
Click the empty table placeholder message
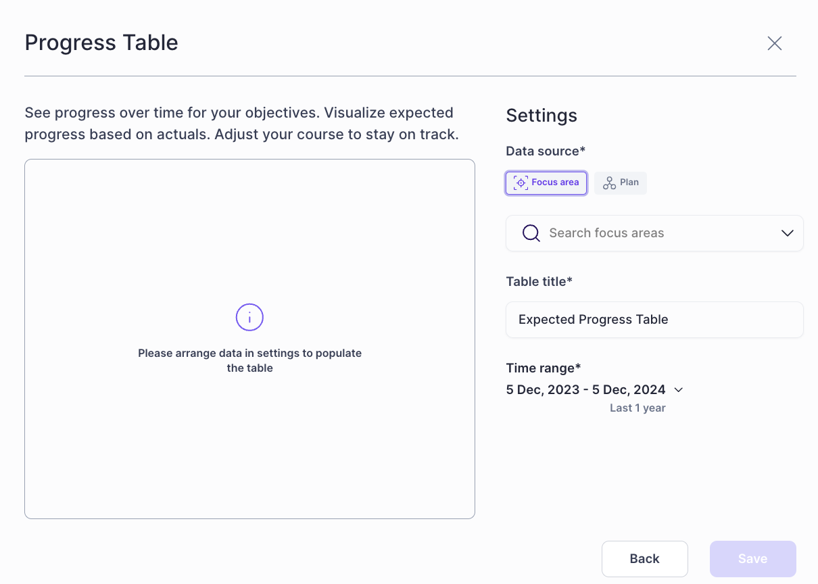click(x=249, y=360)
